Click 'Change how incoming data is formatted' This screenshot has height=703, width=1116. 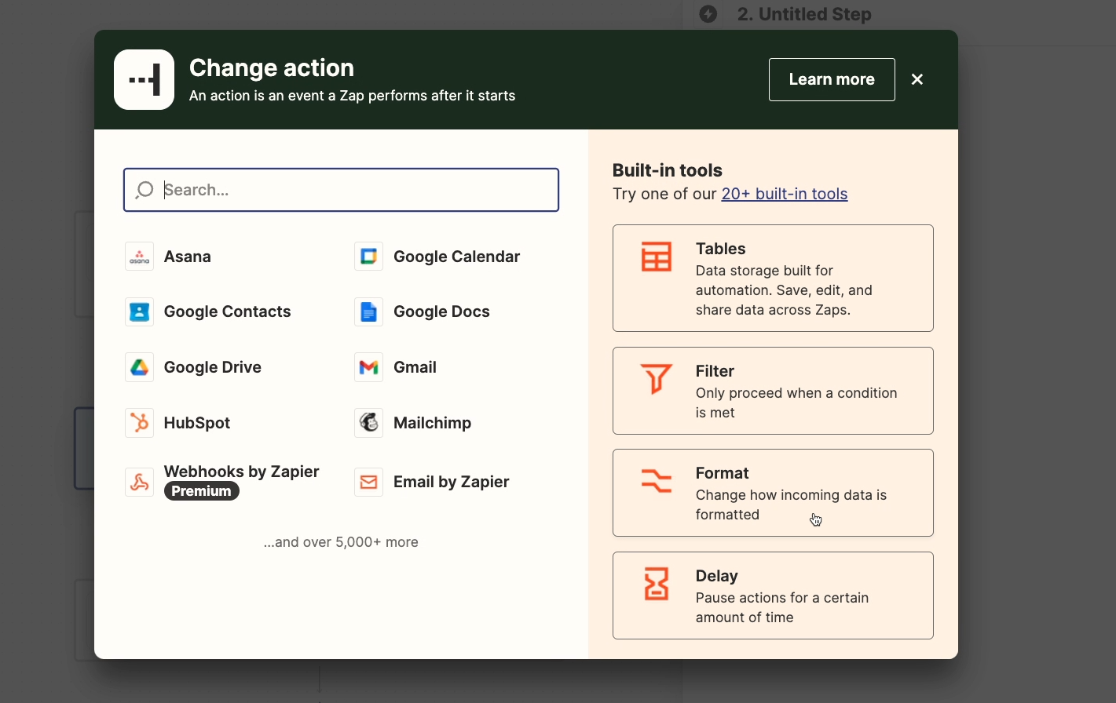791,505
